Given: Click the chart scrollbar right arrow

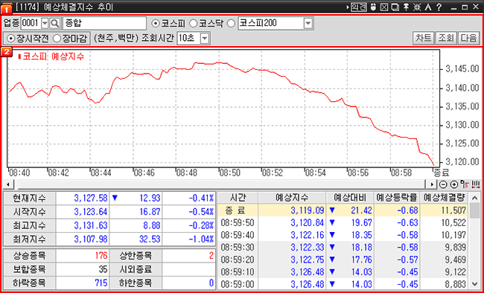Looking at the screenshot, I should pyautogui.click(x=432, y=184).
